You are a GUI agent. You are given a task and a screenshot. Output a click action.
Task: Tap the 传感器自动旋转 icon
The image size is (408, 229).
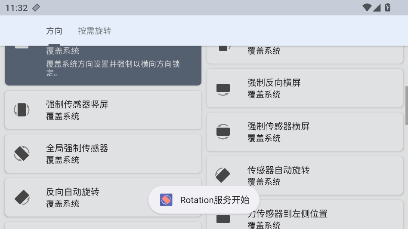(223, 175)
